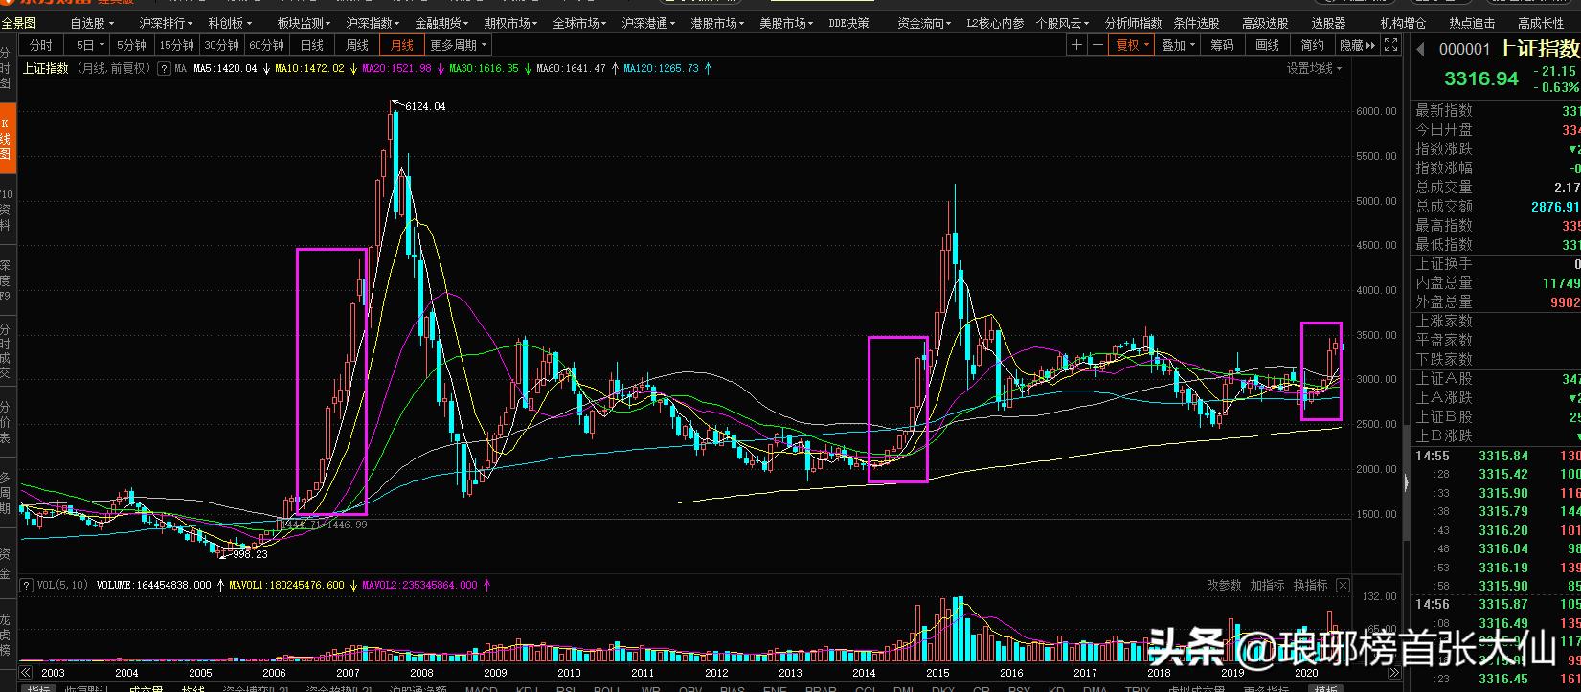Toggle 简约 chart mode

[x=1313, y=45]
